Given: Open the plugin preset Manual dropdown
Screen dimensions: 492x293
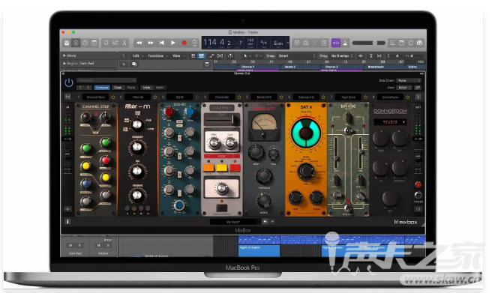Looking at the screenshot, I should 106,80.
